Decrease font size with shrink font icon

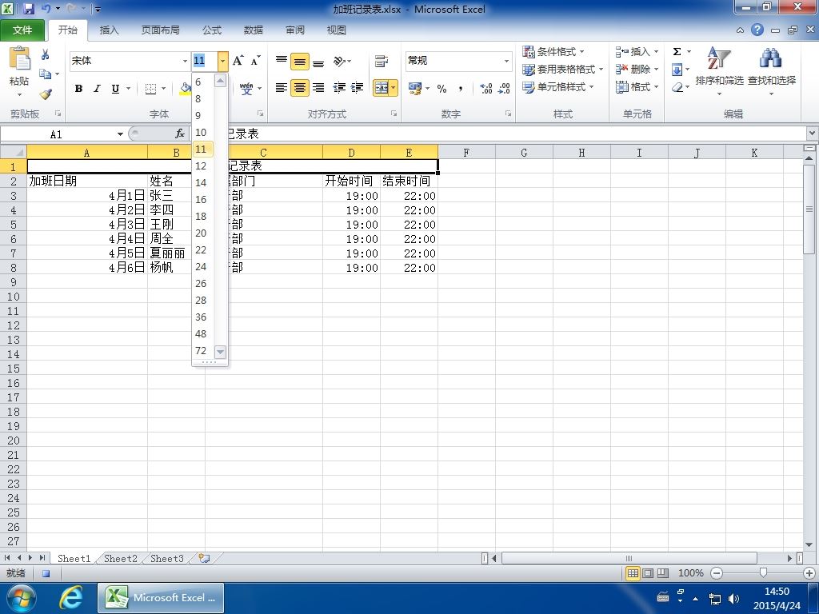tap(255, 61)
